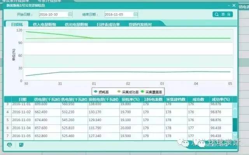Click the 186电表数 column header
The height and width of the screenshot is (155, 249).
click(x=153, y=100)
